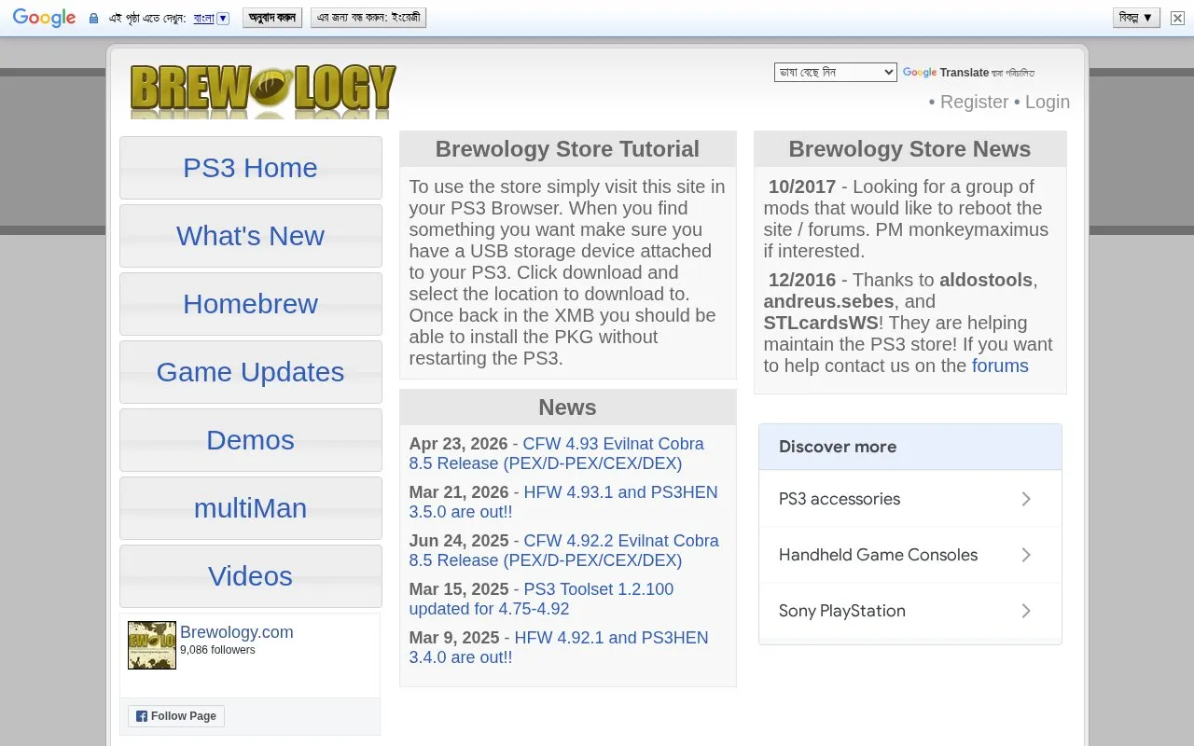The width and height of the screenshot is (1194, 746).
Task: Open the language selection combo box
Action: [x=835, y=72]
